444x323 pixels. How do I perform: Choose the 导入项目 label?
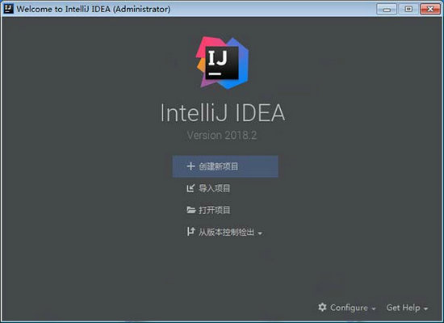click(215, 188)
